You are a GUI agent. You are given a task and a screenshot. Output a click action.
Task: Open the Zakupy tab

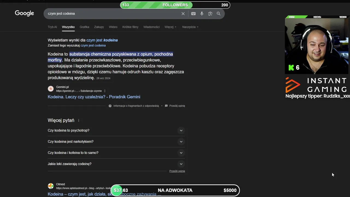99,27
